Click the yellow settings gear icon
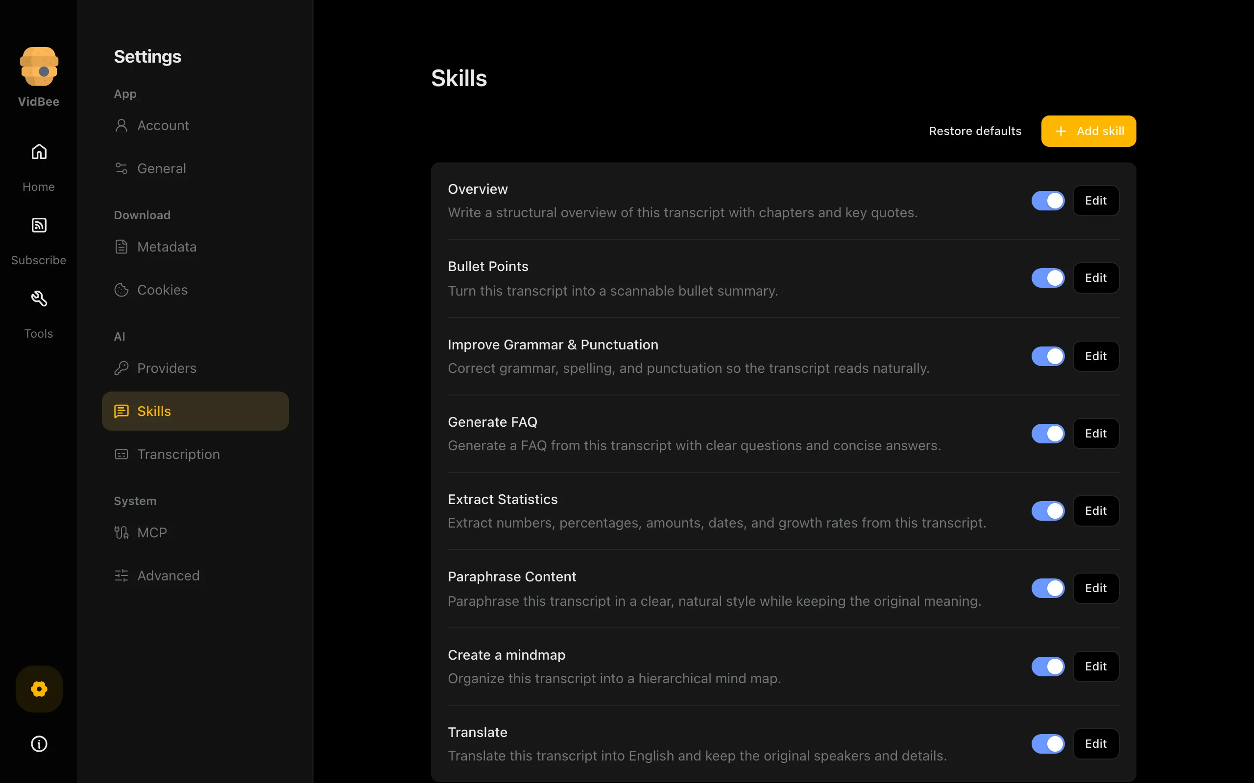This screenshot has height=783, width=1254. 39,689
